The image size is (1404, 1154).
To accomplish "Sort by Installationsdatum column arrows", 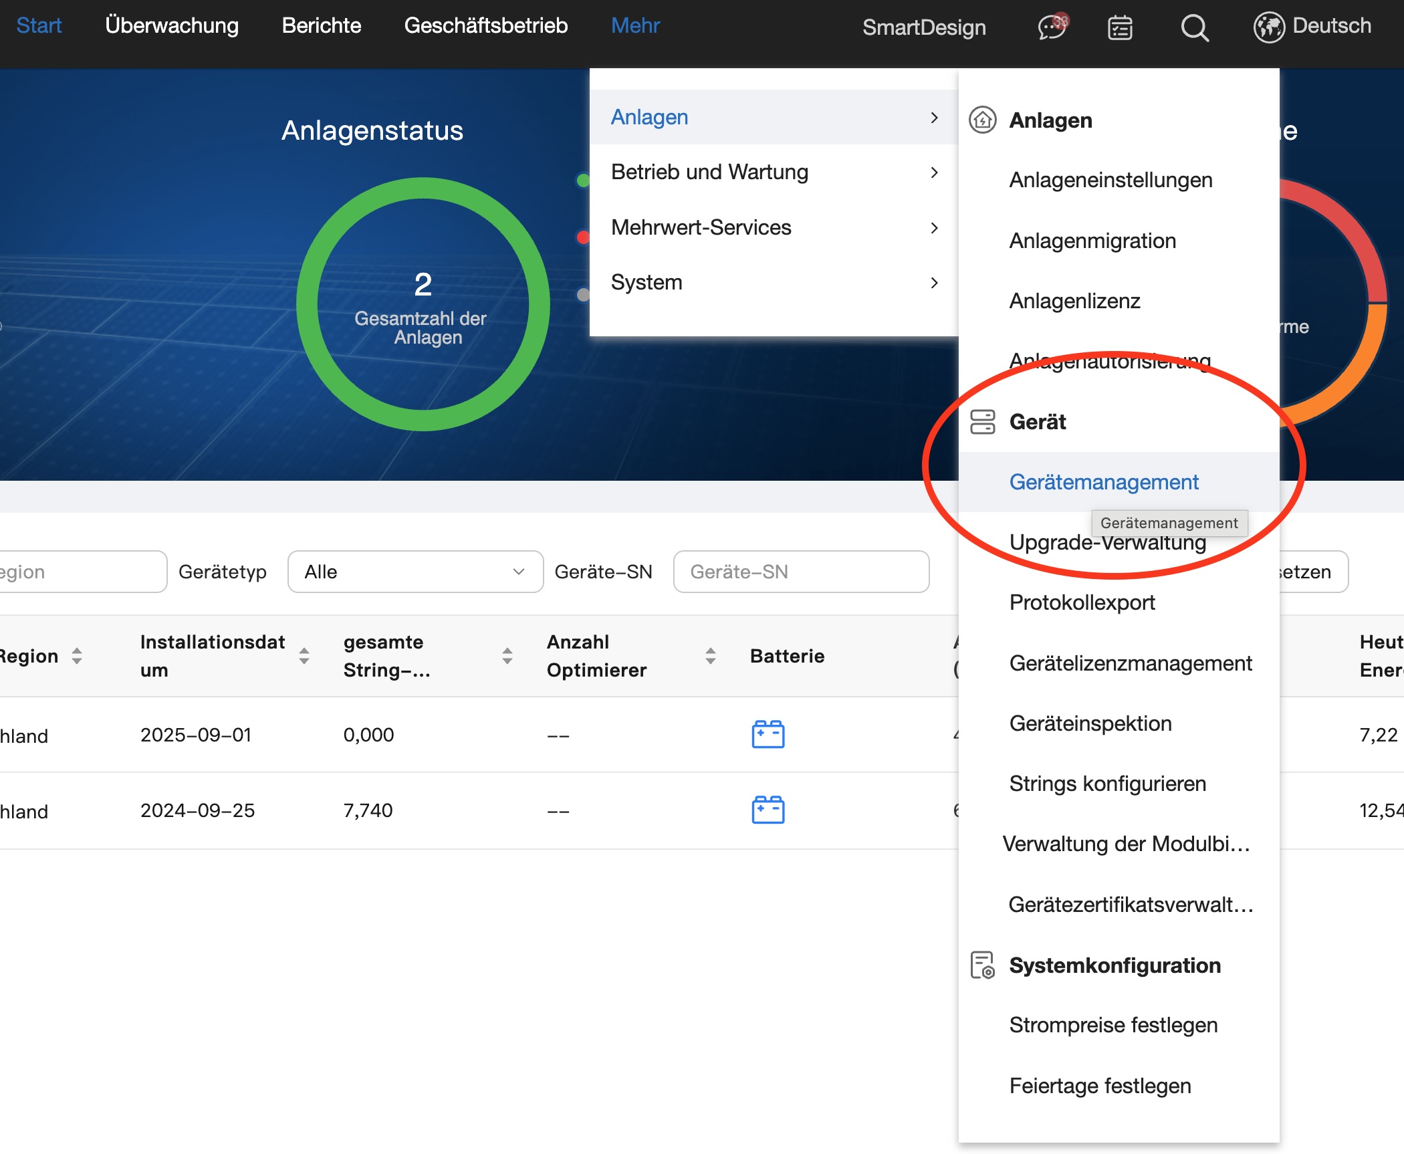I will click(x=304, y=656).
